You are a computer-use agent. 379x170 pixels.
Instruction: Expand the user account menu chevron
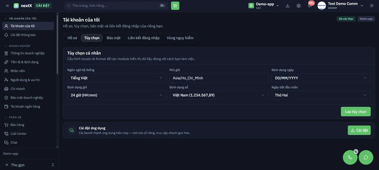(x=362, y=6)
